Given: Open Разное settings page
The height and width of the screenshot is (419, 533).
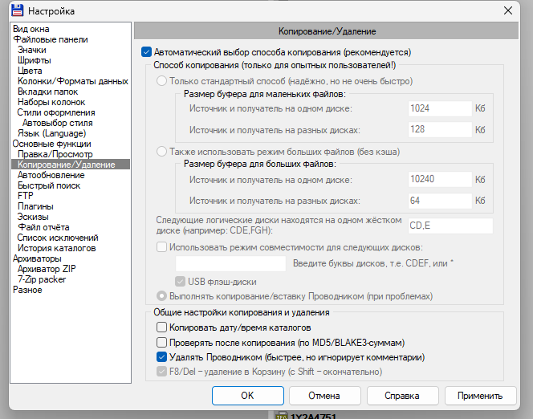Looking at the screenshot, I should [x=27, y=290].
